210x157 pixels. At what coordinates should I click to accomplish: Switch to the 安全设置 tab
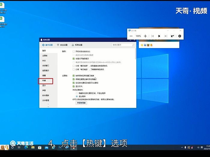click(62, 45)
